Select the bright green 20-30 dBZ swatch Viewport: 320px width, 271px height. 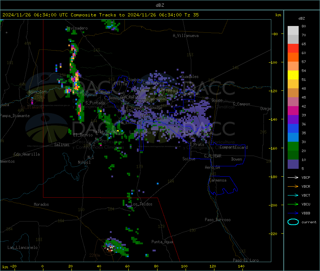[x=293, y=146]
